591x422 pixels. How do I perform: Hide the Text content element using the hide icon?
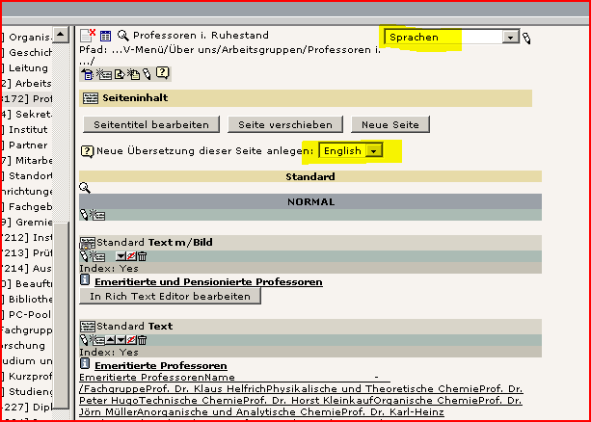click(130, 340)
